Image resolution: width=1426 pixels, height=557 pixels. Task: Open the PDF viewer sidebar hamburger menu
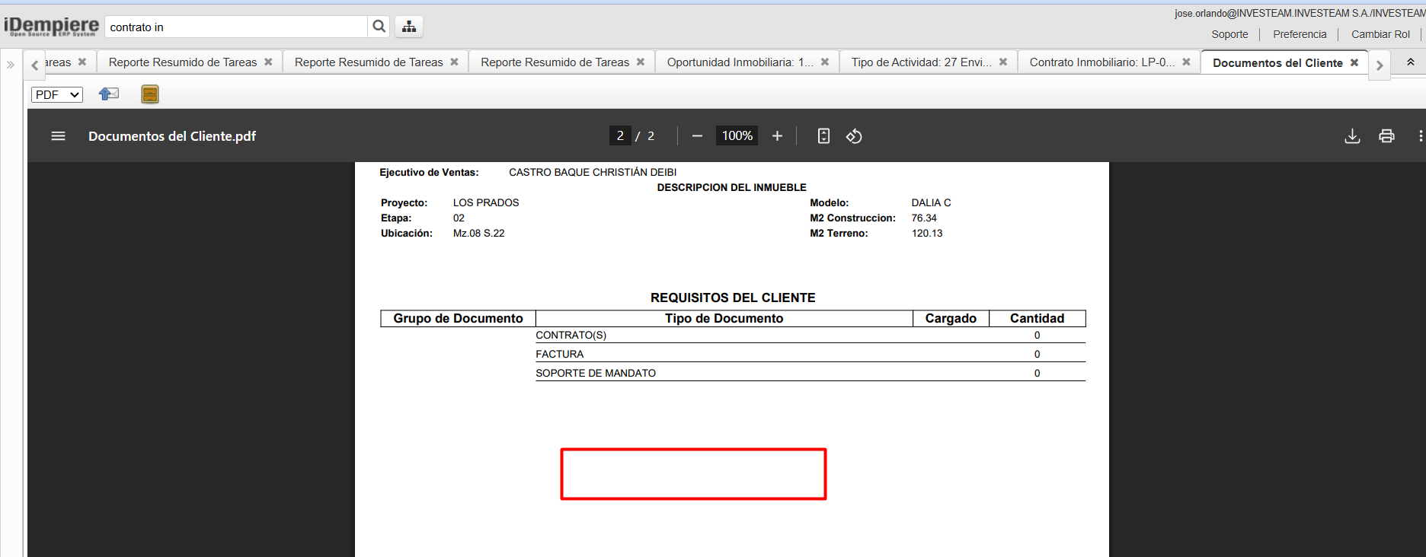pos(58,136)
